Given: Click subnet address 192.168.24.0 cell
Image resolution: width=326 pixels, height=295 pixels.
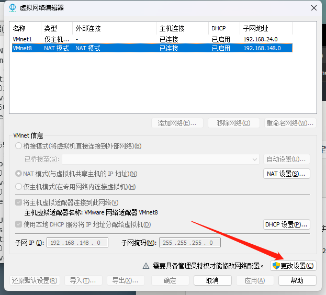Looking at the screenshot, I should coord(261,39).
